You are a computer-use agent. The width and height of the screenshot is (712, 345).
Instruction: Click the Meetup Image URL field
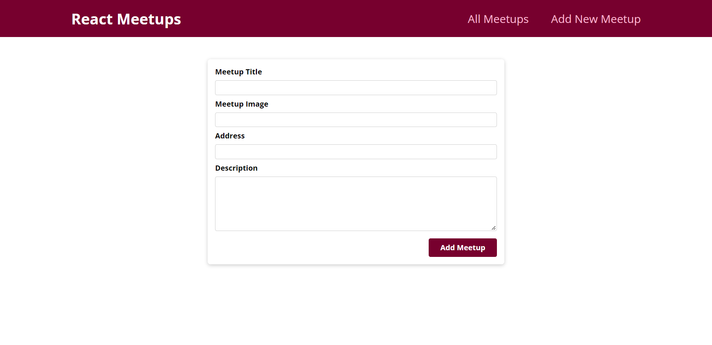tap(356, 120)
